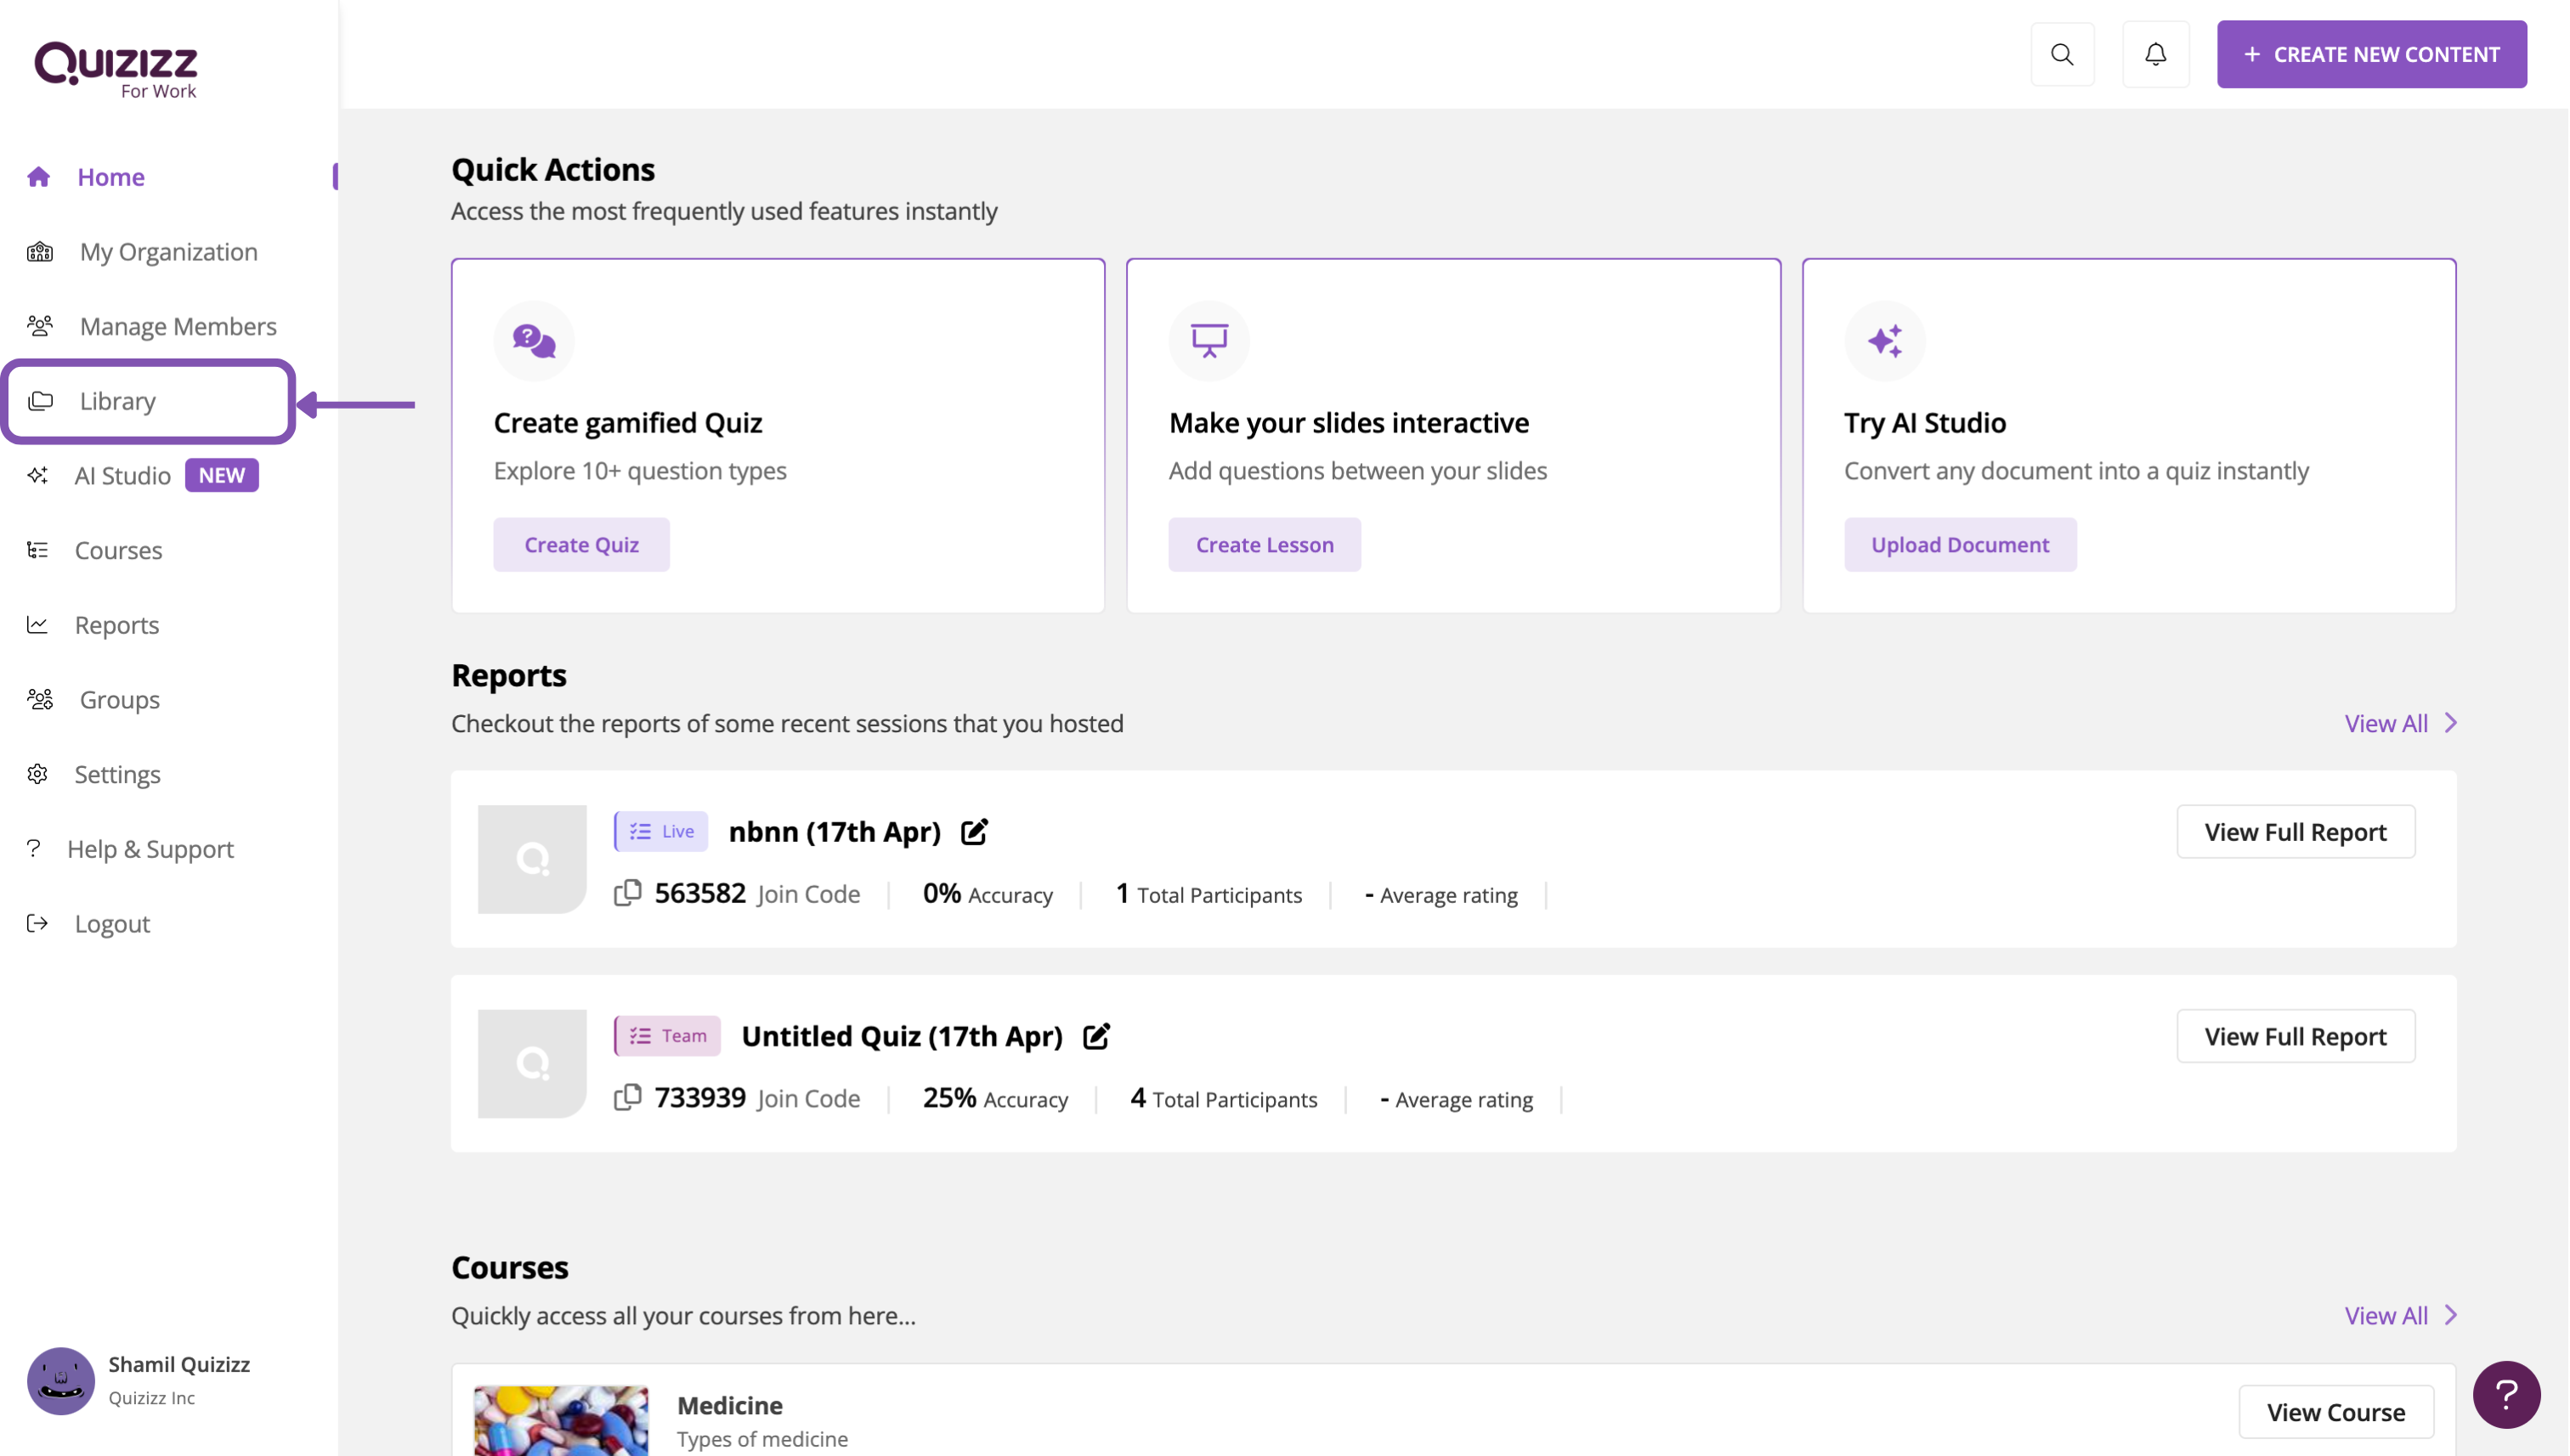The width and height of the screenshot is (2570, 1456).
Task: Expand Reports section View All chevron
Action: tap(2450, 723)
